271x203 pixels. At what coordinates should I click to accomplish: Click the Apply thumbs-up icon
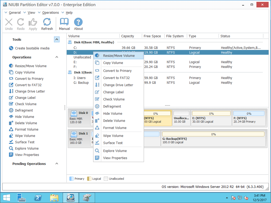pyautogui.click(x=33, y=22)
